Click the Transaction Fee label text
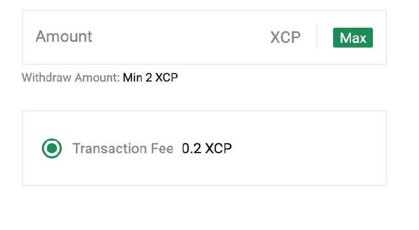 coord(123,148)
